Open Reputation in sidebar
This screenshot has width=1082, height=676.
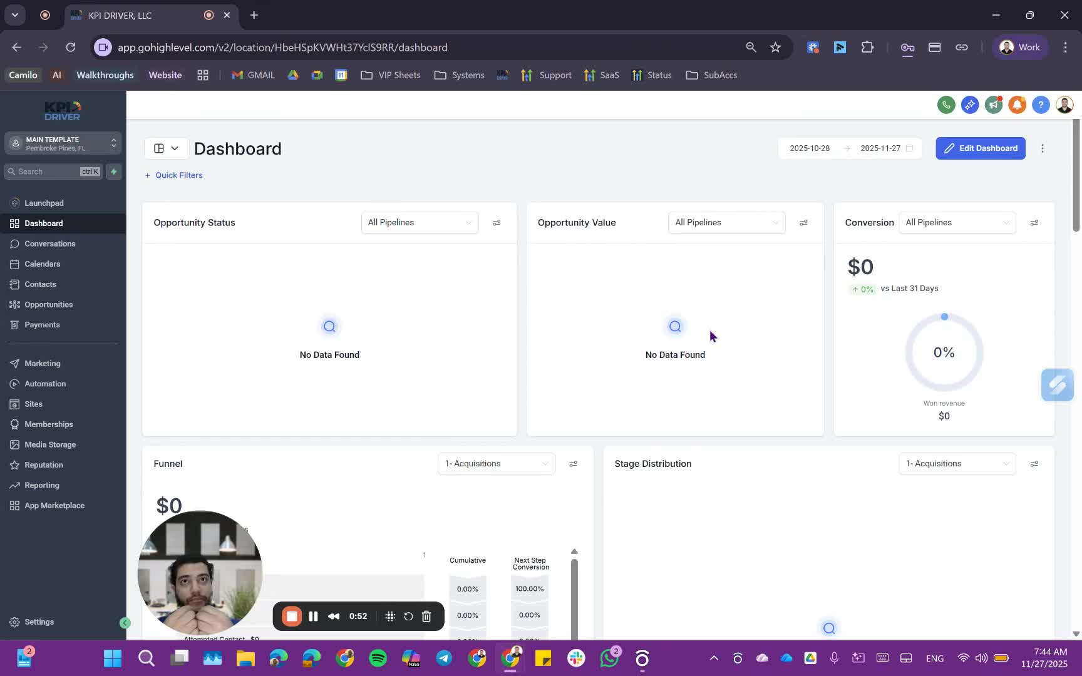(63, 465)
